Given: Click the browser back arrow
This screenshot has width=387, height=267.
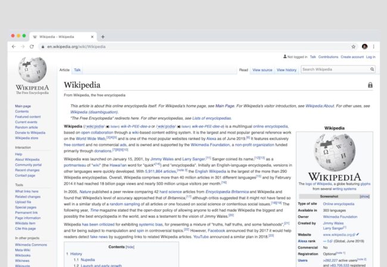Looking at the screenshot, I should click(14, 46).
